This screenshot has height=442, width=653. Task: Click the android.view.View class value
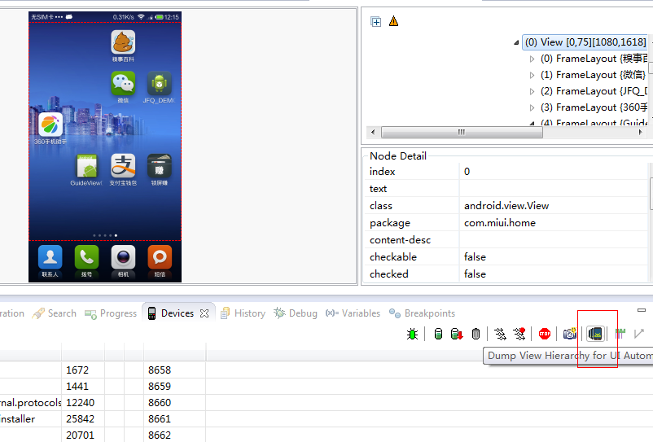(x=506, y=206)
